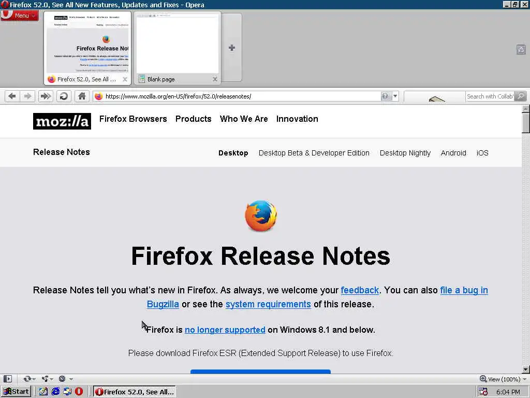
Task: Follow the feedback link
Action: tap(360, 290)
